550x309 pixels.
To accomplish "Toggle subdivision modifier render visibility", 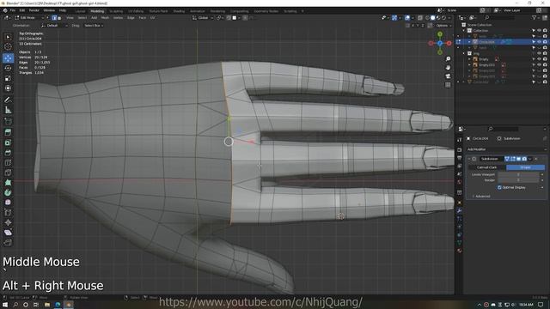I will (x=524, y=159).
